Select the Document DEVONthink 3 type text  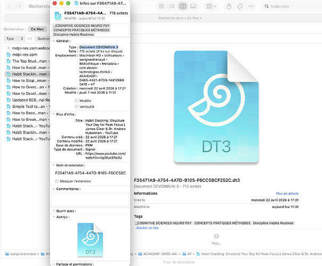tap(99, 47)
